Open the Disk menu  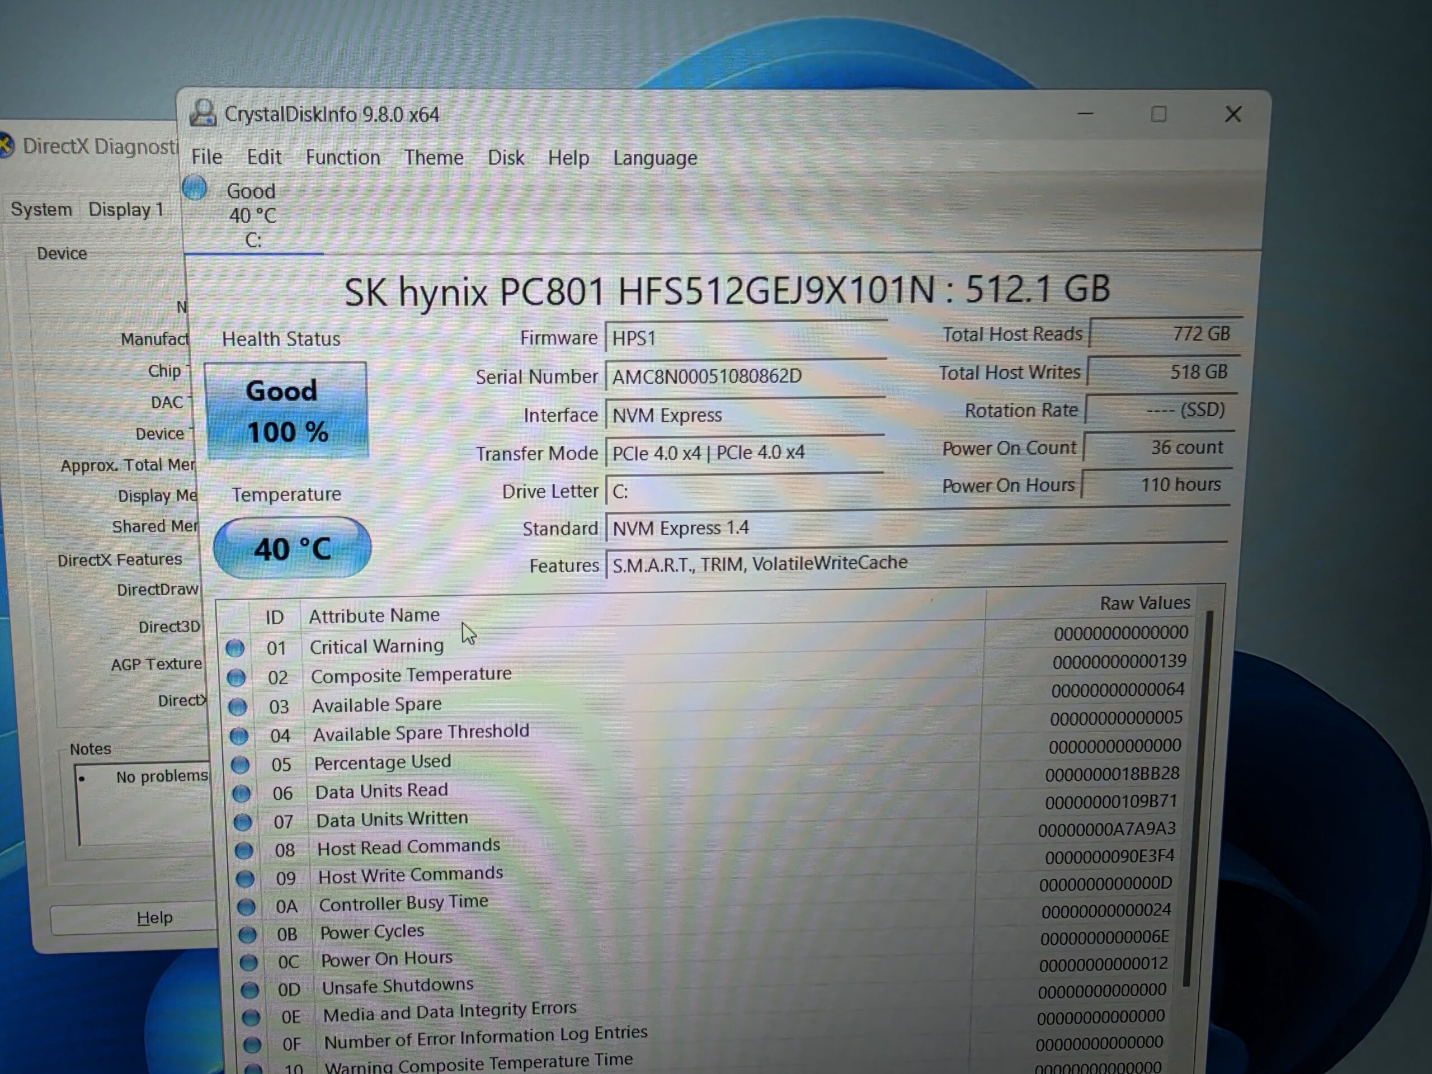506,157
